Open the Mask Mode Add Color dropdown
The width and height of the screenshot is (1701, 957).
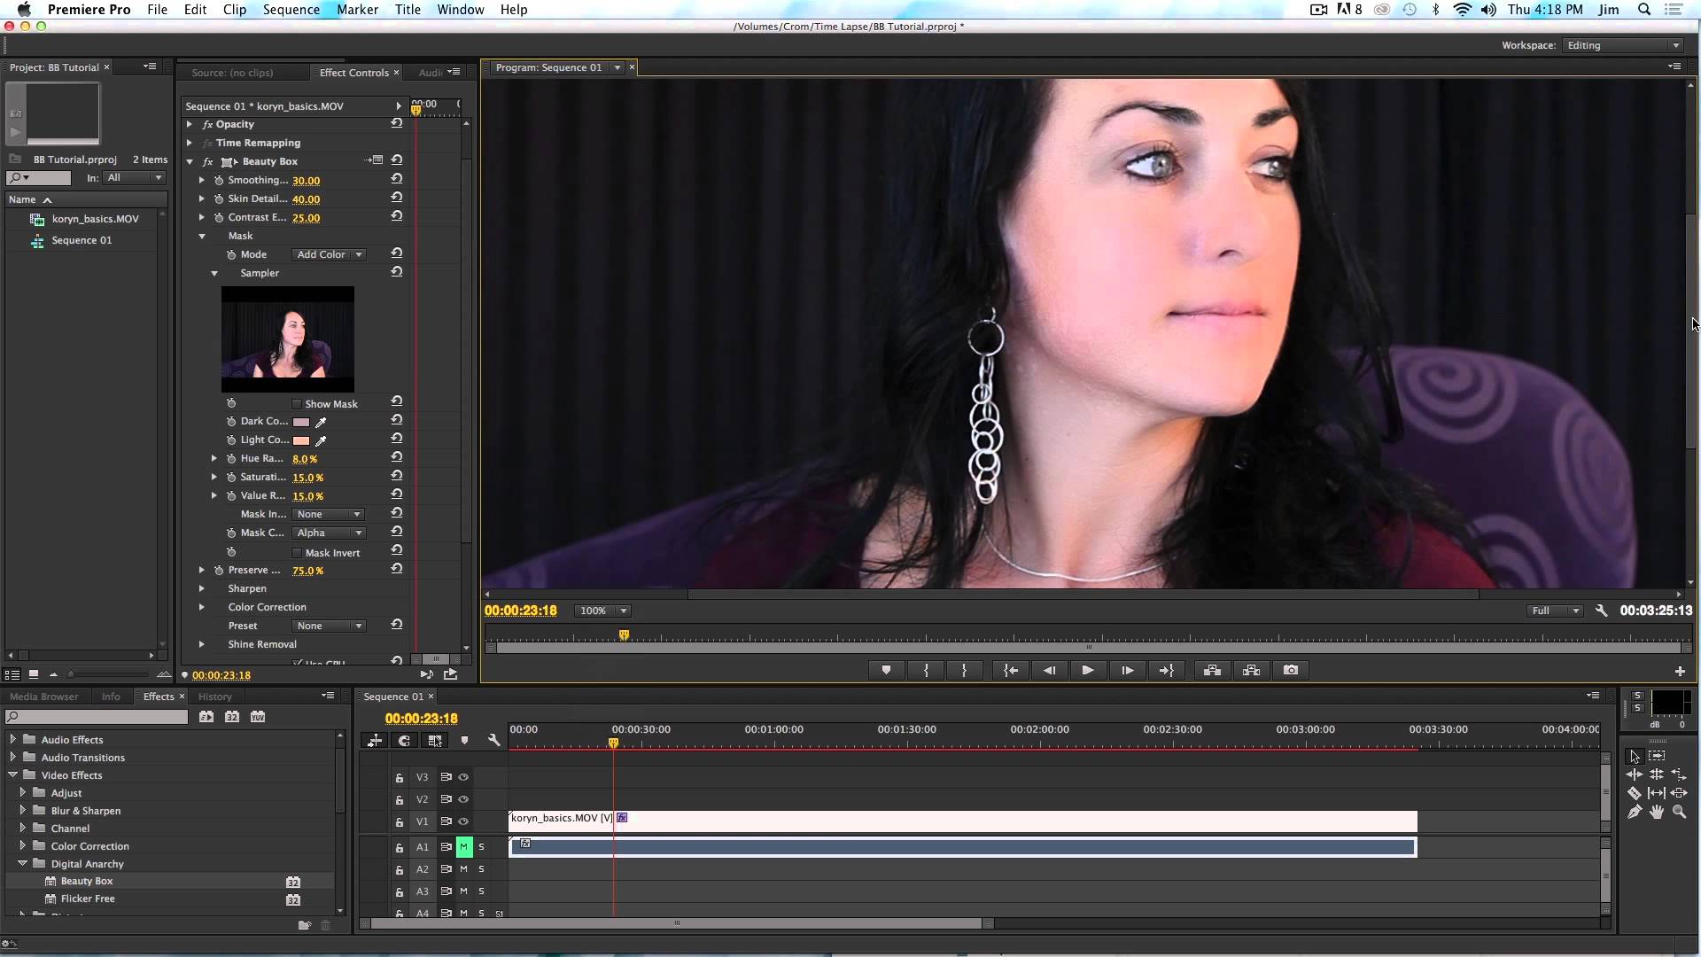click(329, 254)
